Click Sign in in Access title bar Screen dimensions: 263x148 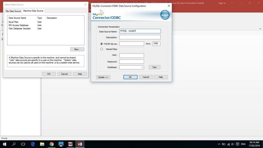tap(222, 3)
